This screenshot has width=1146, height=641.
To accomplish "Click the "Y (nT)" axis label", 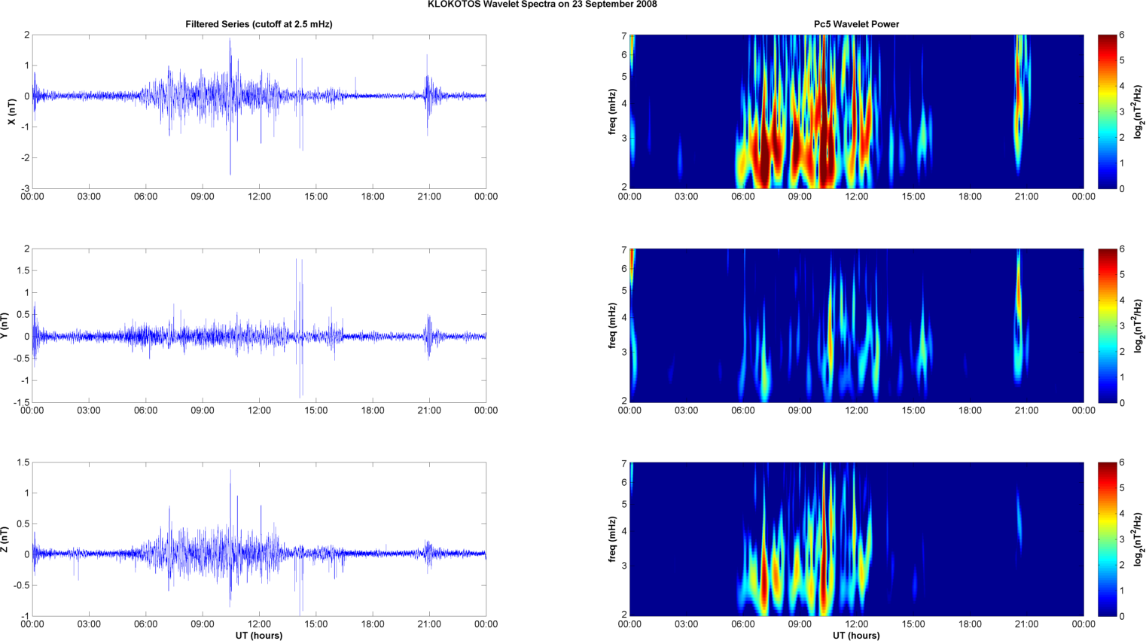I will [5, 325].
